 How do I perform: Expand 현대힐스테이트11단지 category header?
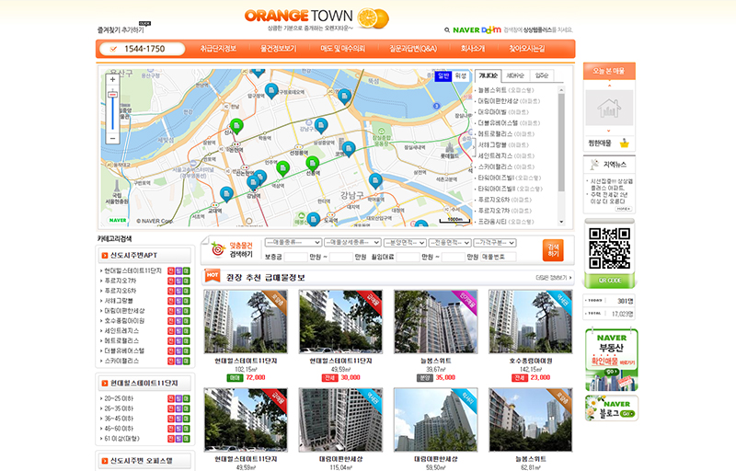(144, 384)
